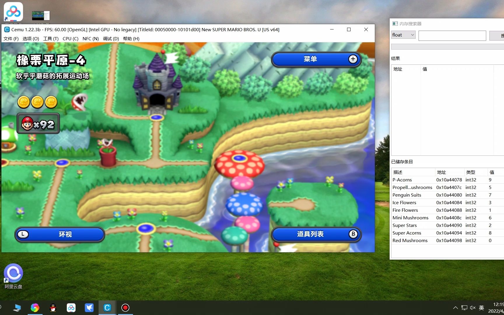
Task: Select the Fire Flowers entry
Action: click(447, 210)
